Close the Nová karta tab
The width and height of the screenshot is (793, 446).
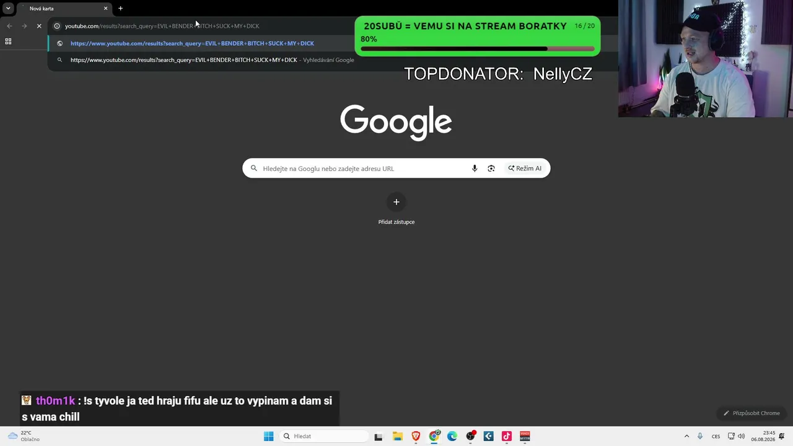coord(105,9)
